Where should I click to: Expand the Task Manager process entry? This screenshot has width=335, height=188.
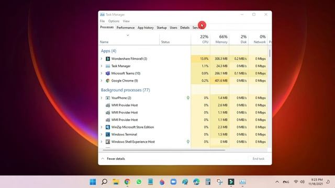tap(102, 66)
